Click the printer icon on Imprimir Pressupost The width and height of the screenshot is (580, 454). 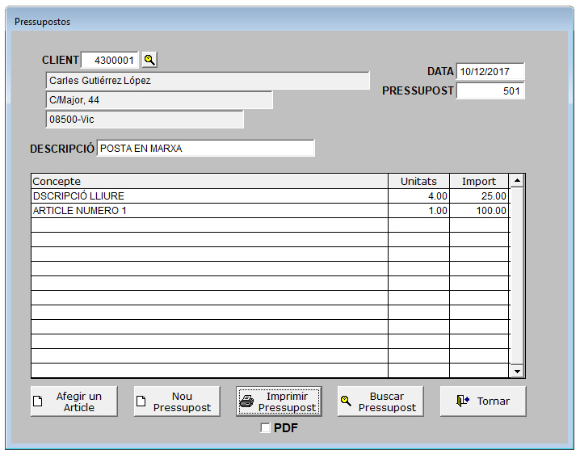(x=247, y=401)
